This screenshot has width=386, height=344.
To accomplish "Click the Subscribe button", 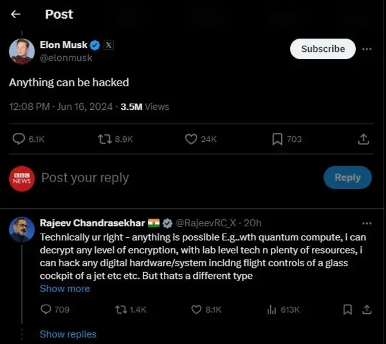I will point(323,49).
